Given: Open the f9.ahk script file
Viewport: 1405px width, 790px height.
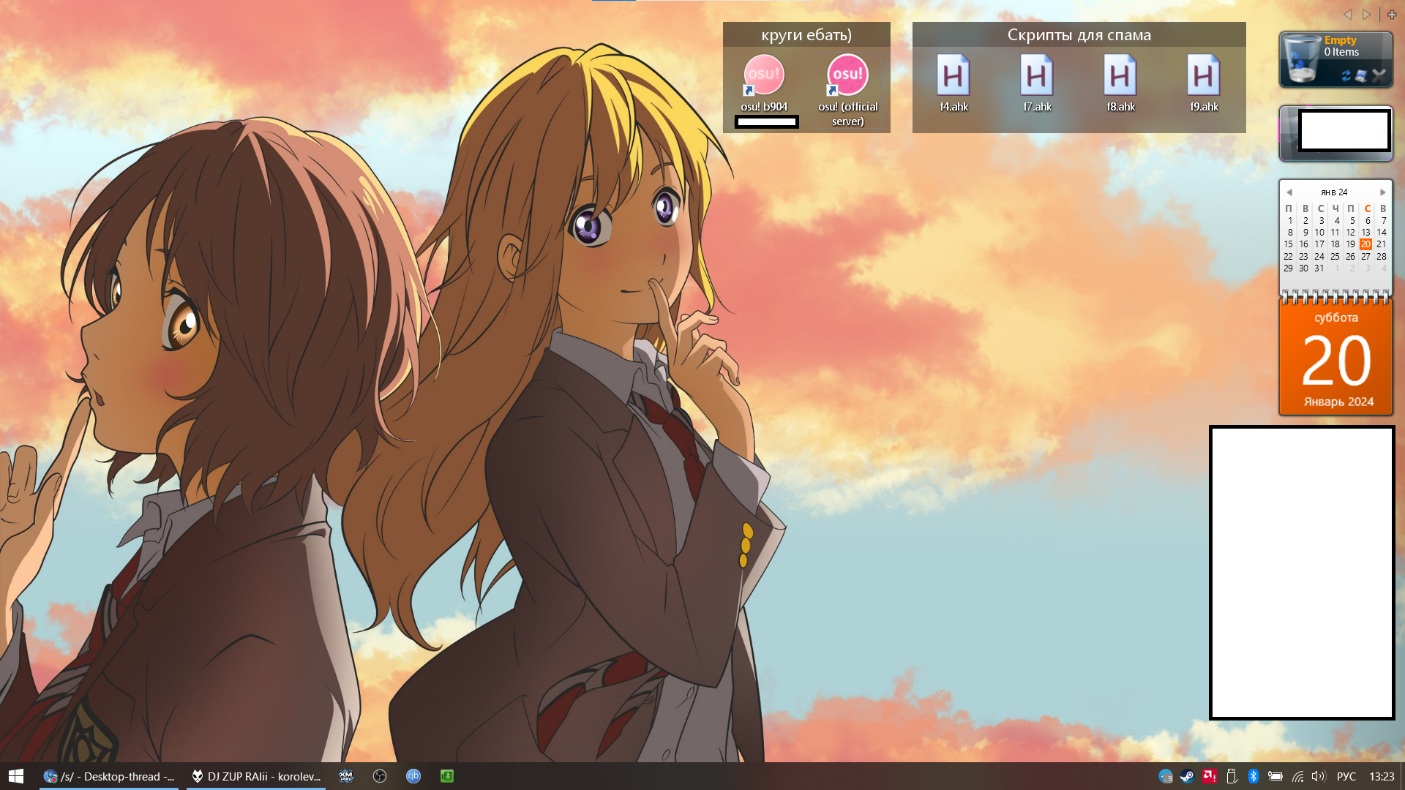Looking at the screenshot, I should click(1204, 76).
